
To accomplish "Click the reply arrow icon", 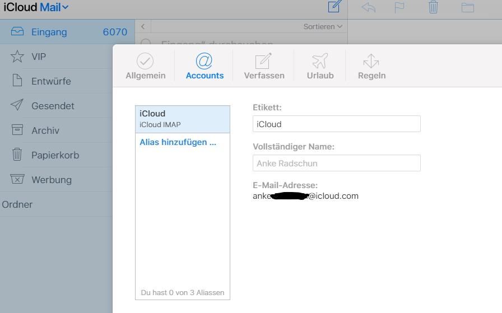I will pyautogui.click(x=369, y=7).
